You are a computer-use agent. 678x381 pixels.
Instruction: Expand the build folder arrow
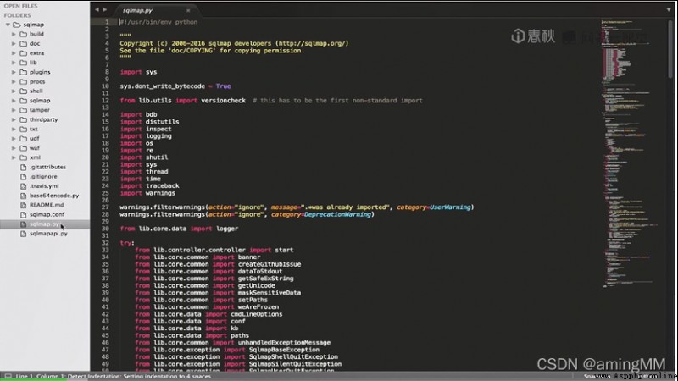[x=14, y=34]
